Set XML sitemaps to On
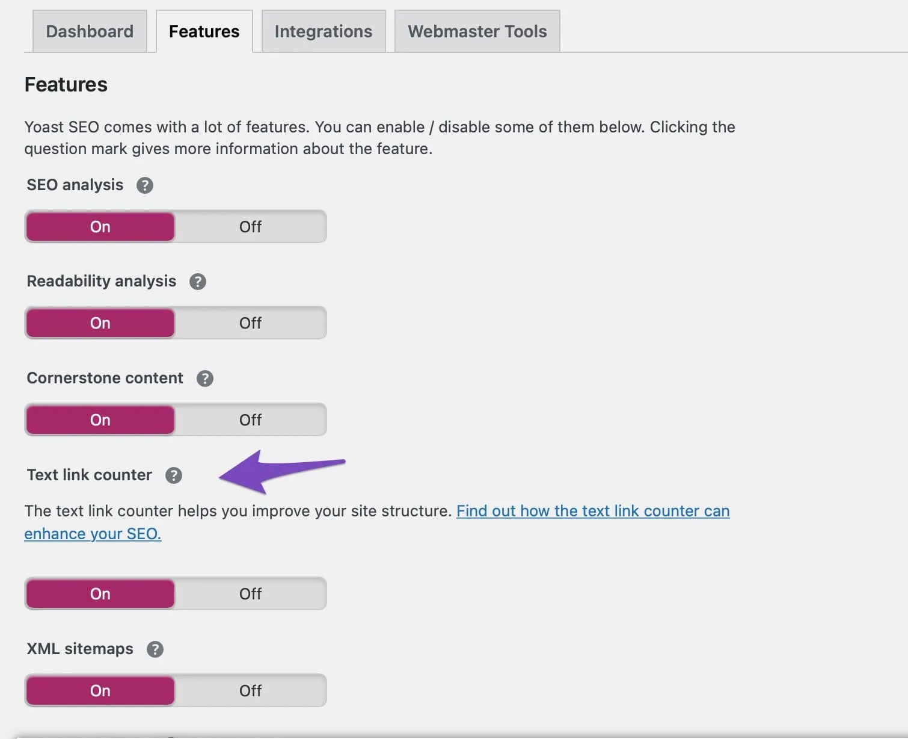The height and width of the screenshot is (739, 908). click(x=100, y=691)
